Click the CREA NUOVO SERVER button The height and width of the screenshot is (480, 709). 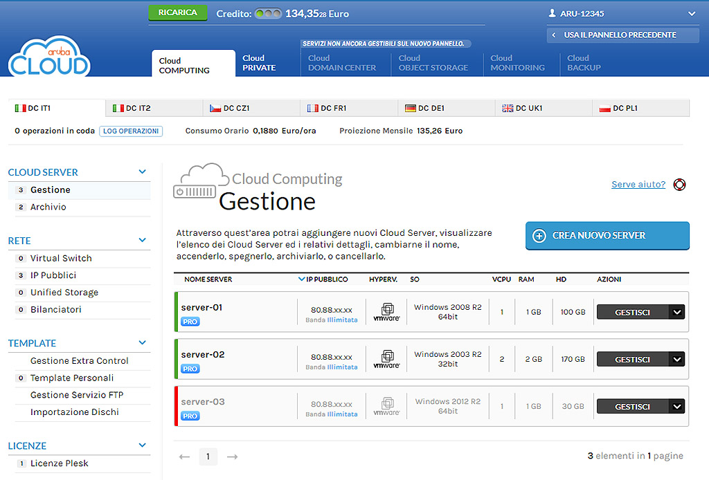coord(607,236)
